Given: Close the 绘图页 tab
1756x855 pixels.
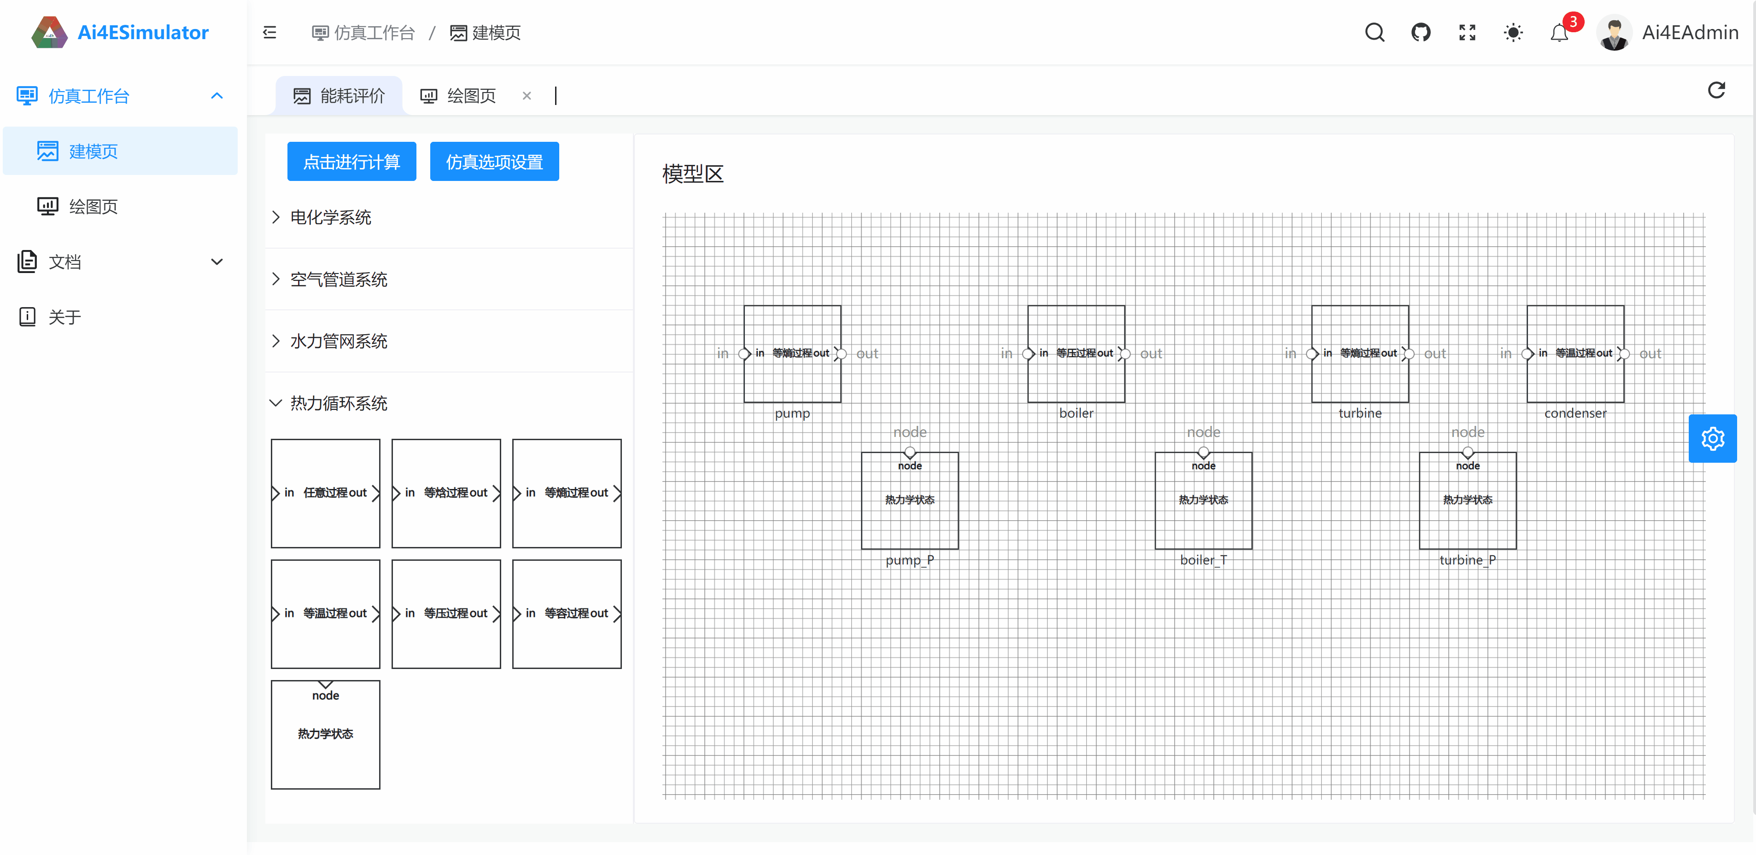Looking at the screenshot, I should (526, 95).
